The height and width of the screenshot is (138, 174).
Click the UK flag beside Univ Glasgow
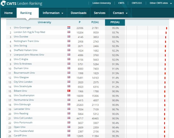coord(69,77)
